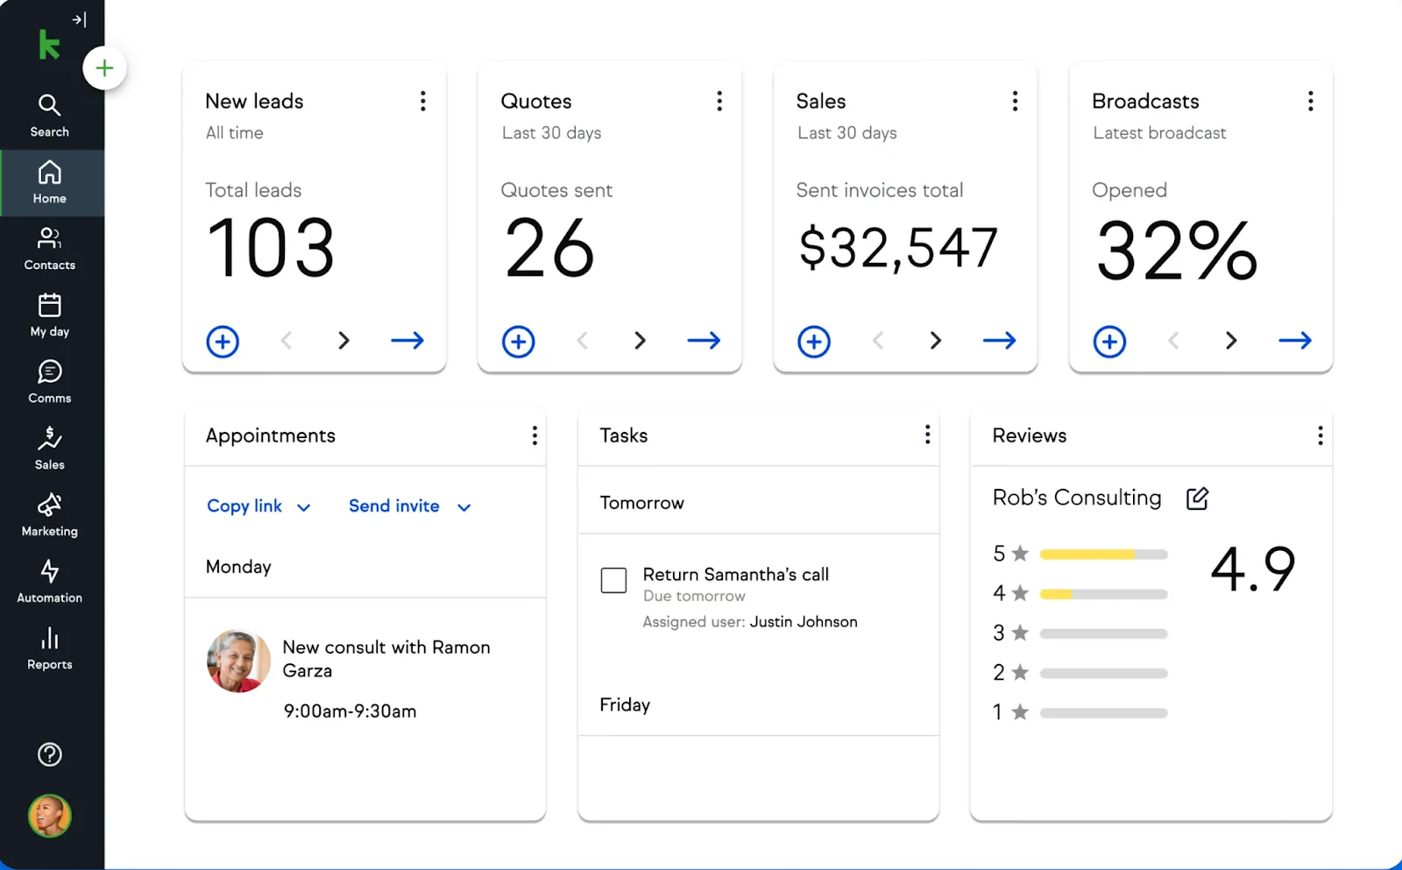Screen dimensions: 1402x870
Task: Open the Quotes card three-dot menu
Action: [719, 101]
